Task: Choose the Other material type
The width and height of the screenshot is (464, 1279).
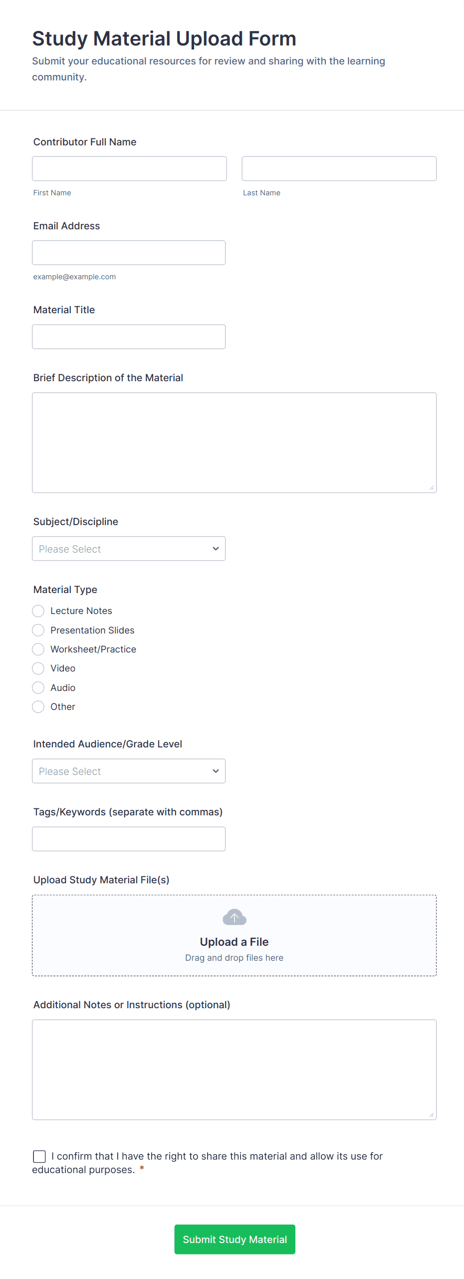Action: 38,707
